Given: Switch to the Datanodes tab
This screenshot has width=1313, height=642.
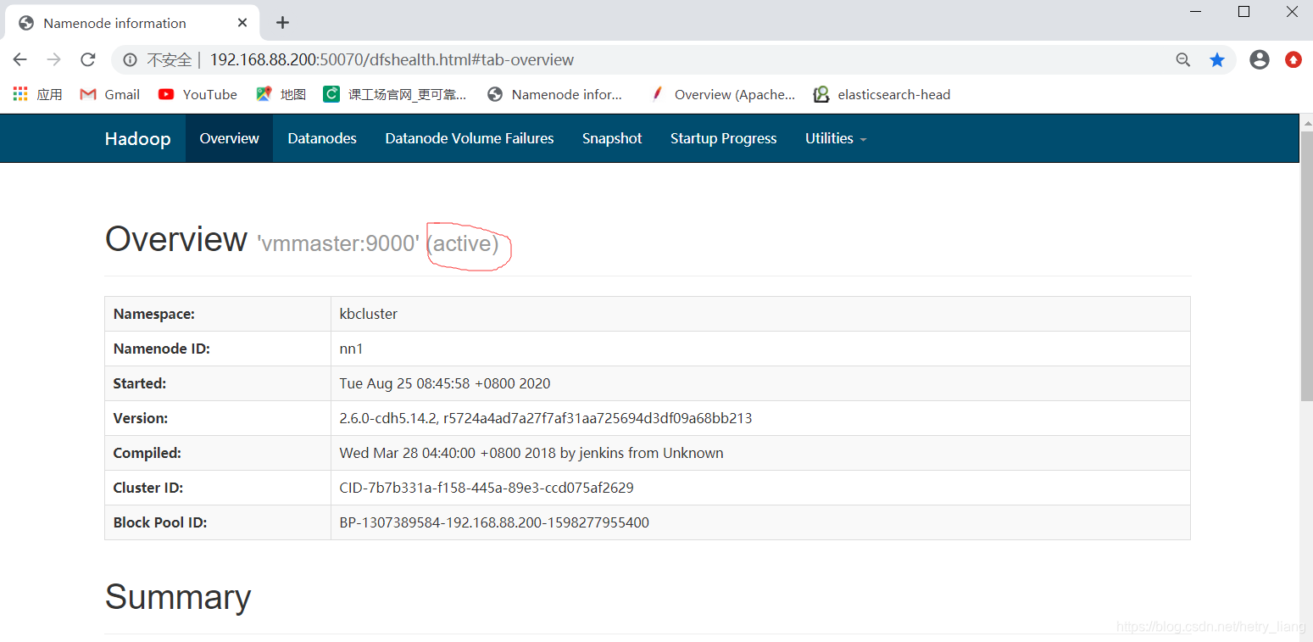Looking at the screenshot, I should 322,138.
